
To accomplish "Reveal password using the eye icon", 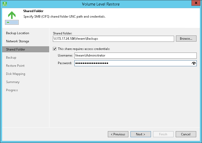I will click(x=194, y=63).
